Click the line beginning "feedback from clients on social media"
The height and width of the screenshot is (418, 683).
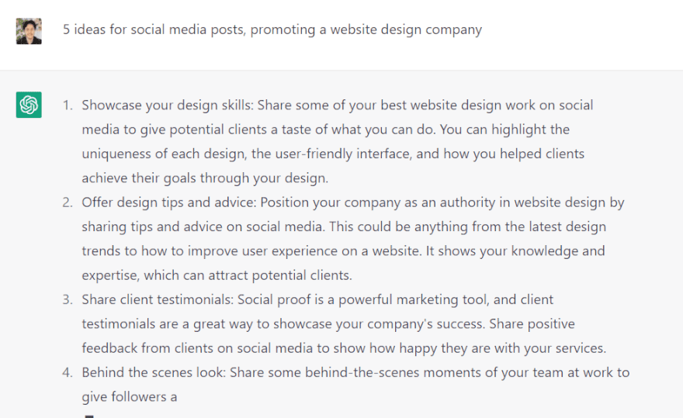[343, 347]
